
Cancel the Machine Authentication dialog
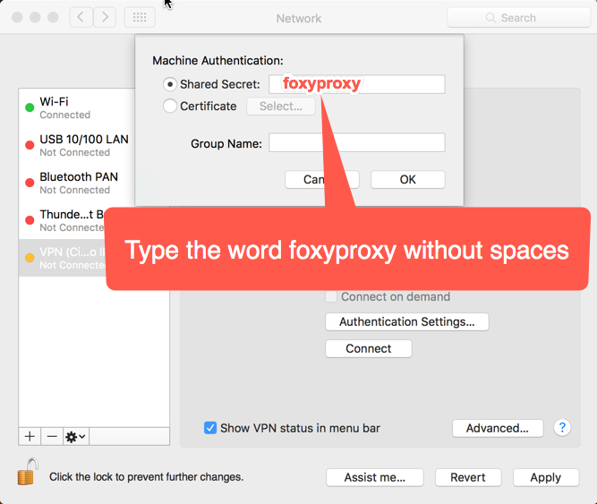click(x=321, y=179)
